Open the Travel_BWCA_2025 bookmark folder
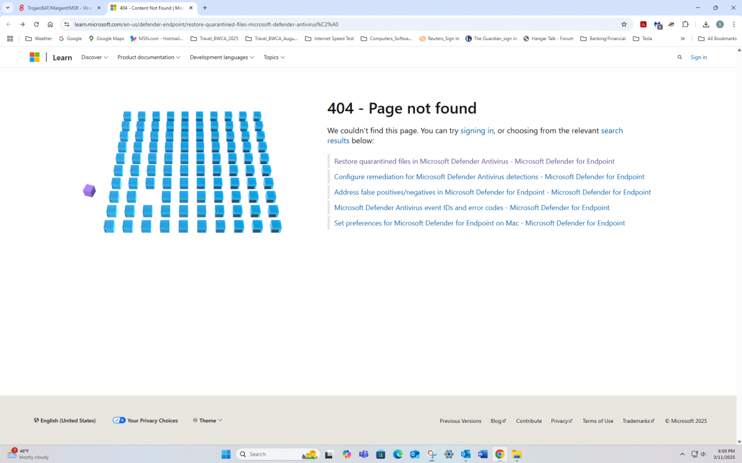This screenshot has width=742, height=463. [215, 38]
